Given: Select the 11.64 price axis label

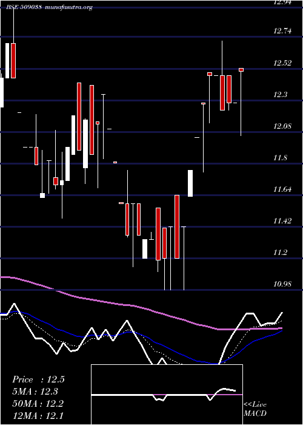Looking at the screenshot, I should [282, 189].
